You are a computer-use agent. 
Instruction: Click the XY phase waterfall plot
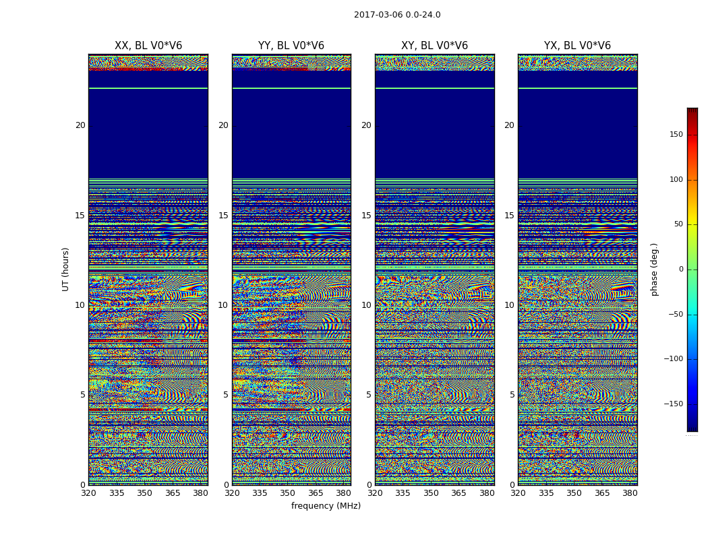coord(434,269)
